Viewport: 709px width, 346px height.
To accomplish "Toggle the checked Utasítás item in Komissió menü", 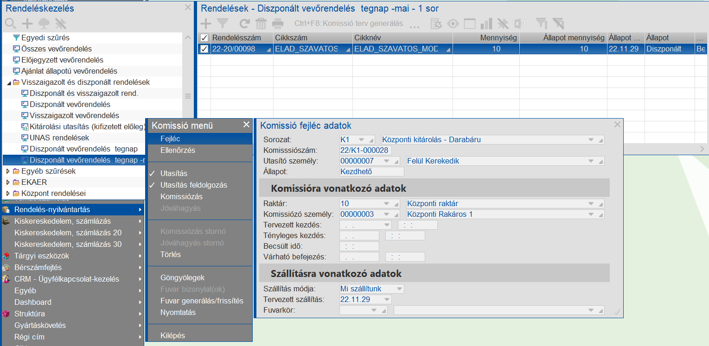I will pos(174,173).
